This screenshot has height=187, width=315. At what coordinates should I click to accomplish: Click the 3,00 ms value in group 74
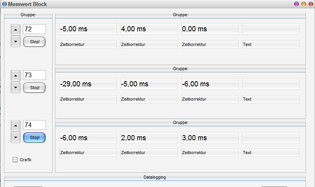(210, 138)
